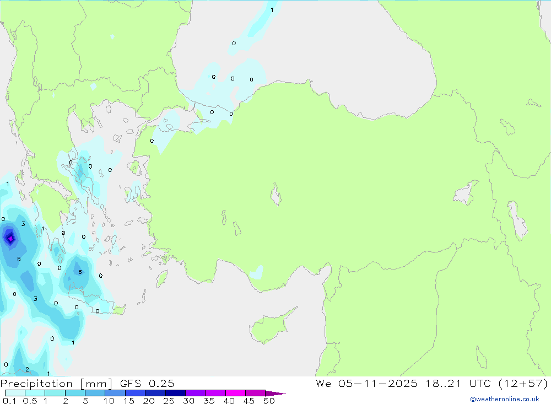This screenshot has height=404, width=551.
Task: Click the magenta precipitation maximum west of Greece
Action: pyautogui.click(x=10, y=239)
